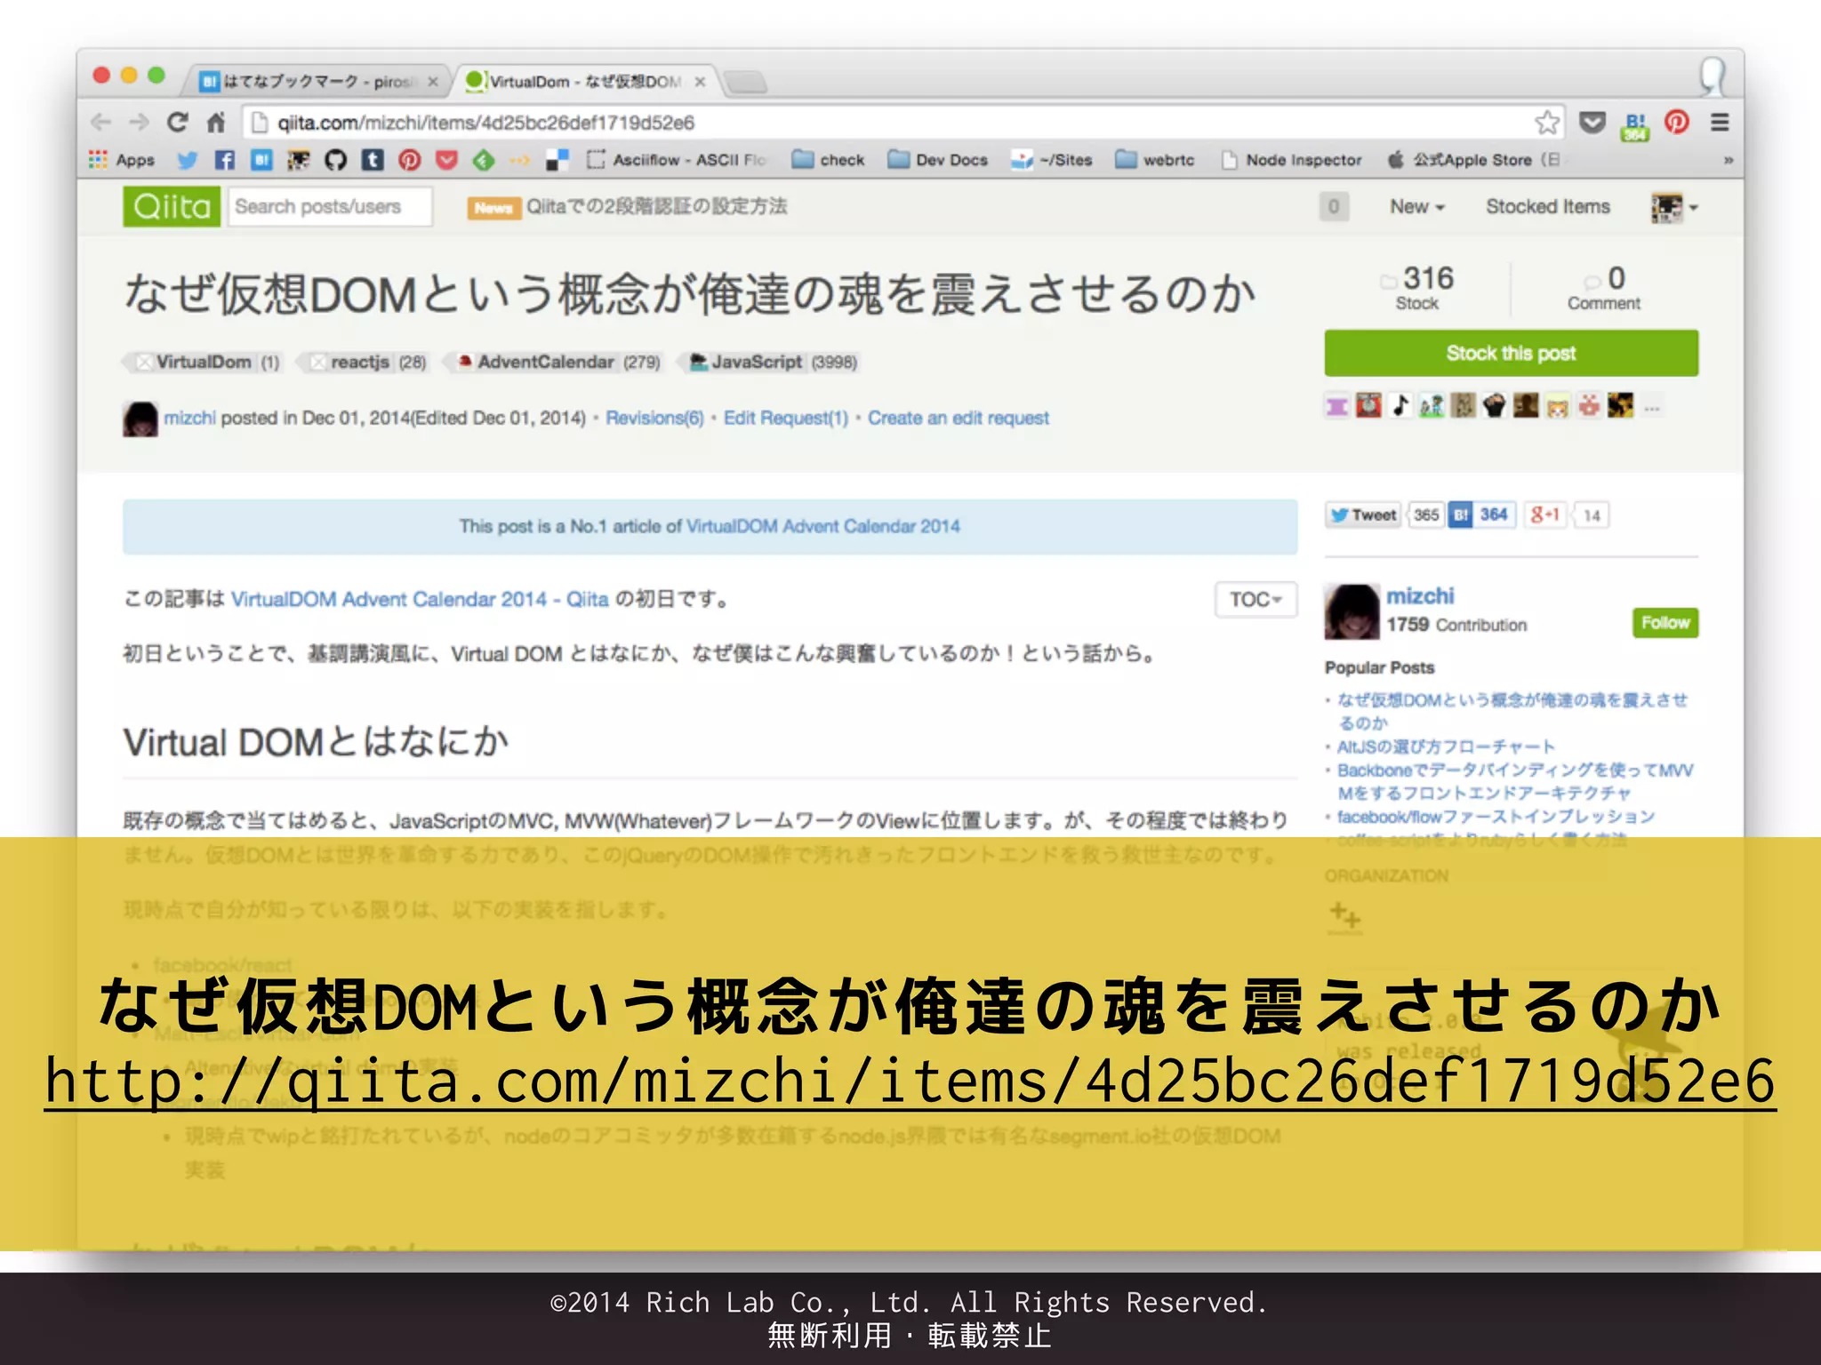Click the Tweet share button
The image size is (1821, 1365).
[1362, 515]
